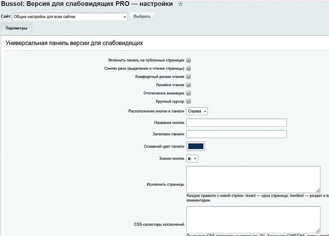This screenshot has height=236, width=329.
Task: Toggle Включить панель на публичных страницах checkbox
Action: coord(189,60)
